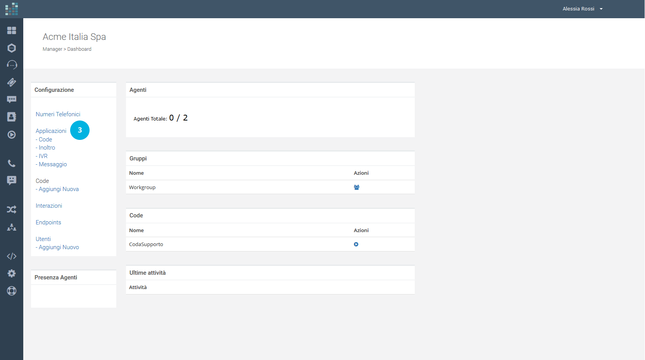The image size is (645, 360).
Task: Select the CodaSupporto row in Code table
Action: click(x=270, y=244)
